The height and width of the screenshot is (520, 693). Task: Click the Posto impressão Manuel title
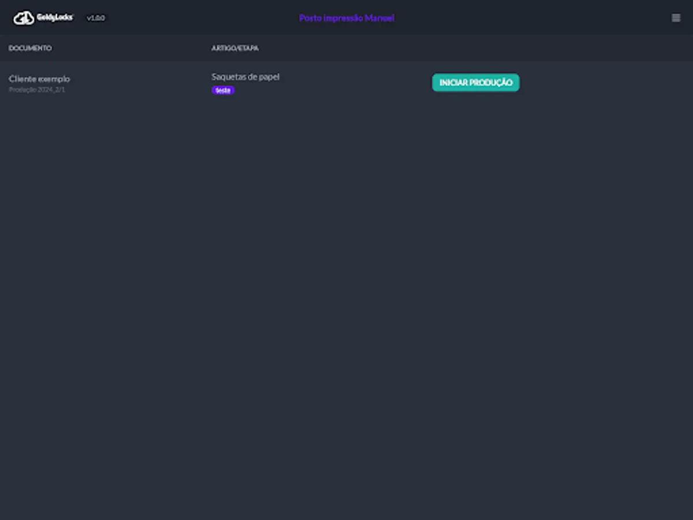tap(346, 18)
